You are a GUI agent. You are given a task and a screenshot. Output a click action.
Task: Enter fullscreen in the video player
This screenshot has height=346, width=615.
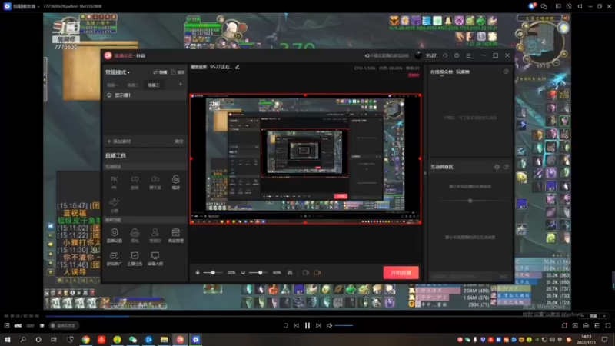pyautogui.click(x=608, y=325)
